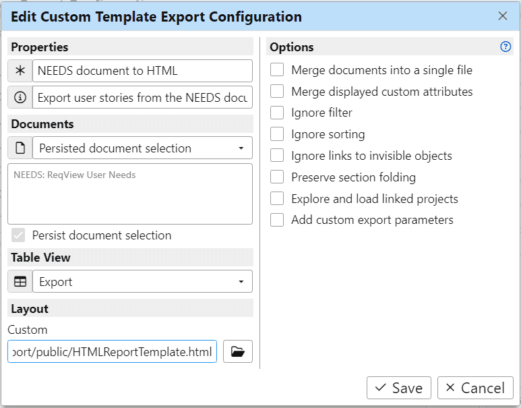The height and width of the screenshot is (408, 521).
Task: Toggle Merge displayed custom attributes checkbox
Action: tap(277, 92)
